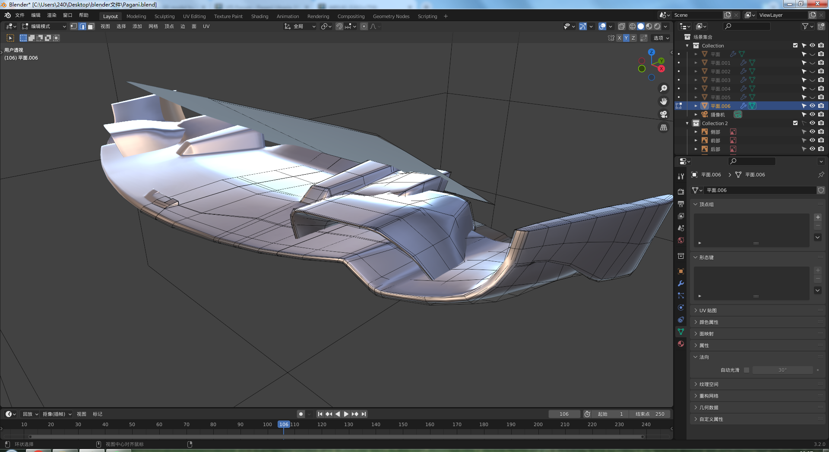Click the select box tool icon
The height and width of the screenshot is (452, 829).
[x=10, y=38]
